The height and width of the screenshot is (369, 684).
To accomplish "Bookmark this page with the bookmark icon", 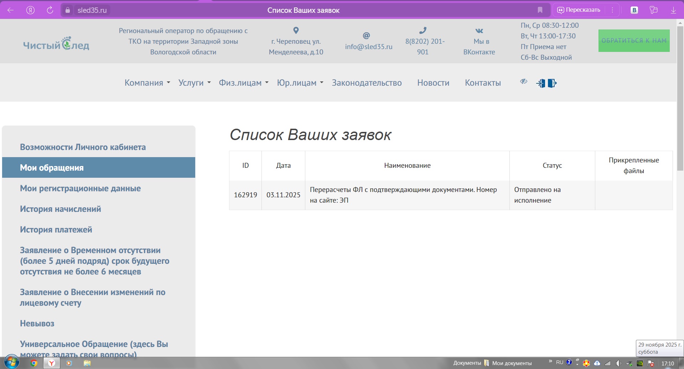I will pyautogui.click(x=540, y=10).
